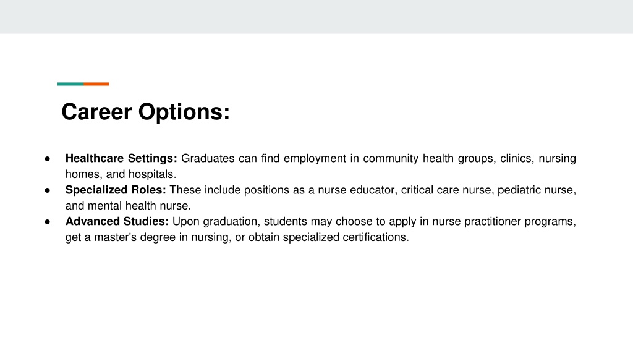The width and height of the screenshot is (633, 356).
Task: Click the phrase "critical care nurse"
Action: click(446, 190)
